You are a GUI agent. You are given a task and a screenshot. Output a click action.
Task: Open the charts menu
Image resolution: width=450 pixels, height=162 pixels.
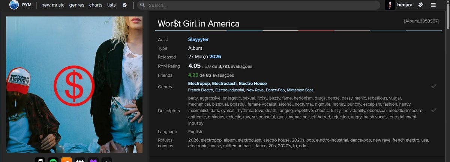tap(96, 5)
